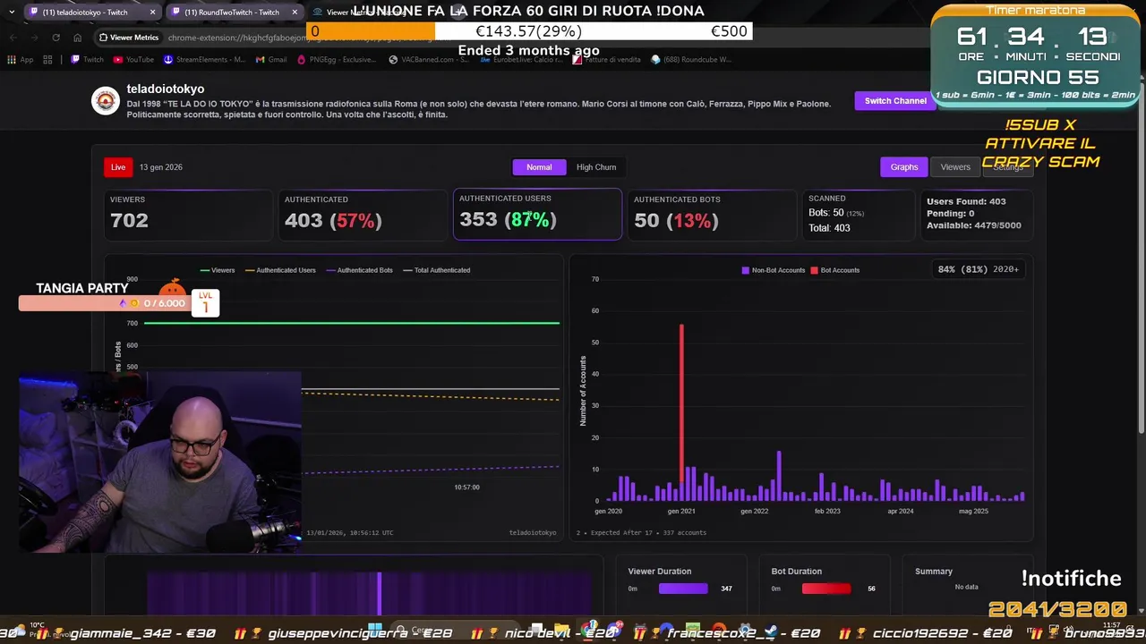Open the StreamElements bookmark
The height and width of the screenshot is (644, 1146).
coord(204,60)
